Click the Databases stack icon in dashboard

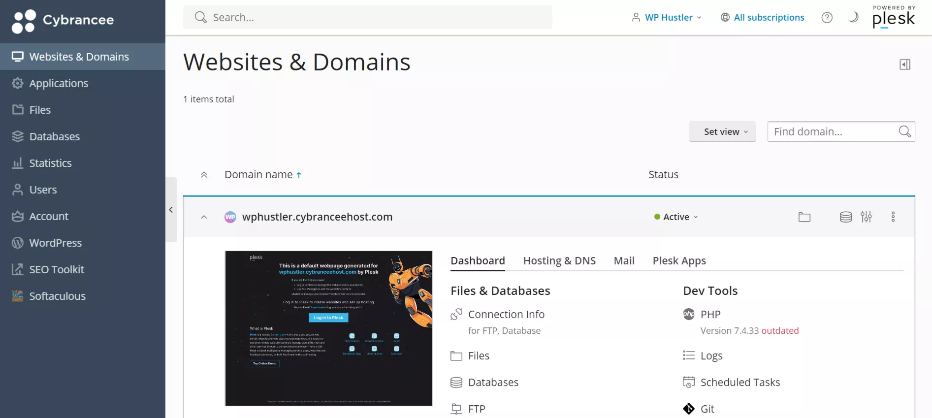point(456,383)
